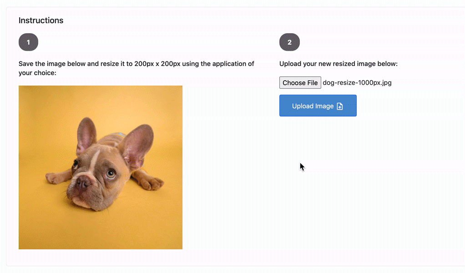Click the puppy's front paw at the left
The height and width of the screenshot is (273, 465).
[52, 178]
